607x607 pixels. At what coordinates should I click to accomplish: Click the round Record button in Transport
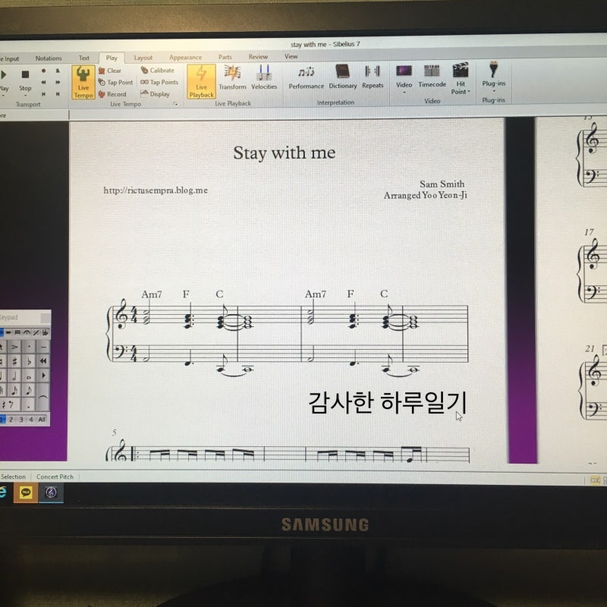tap(44, 71)
